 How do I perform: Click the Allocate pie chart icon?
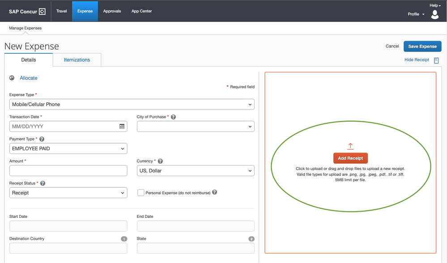[x=12, y=78]
